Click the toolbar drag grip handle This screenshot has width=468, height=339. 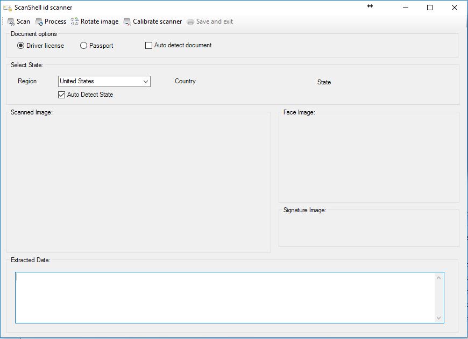[x=3, y=21]
